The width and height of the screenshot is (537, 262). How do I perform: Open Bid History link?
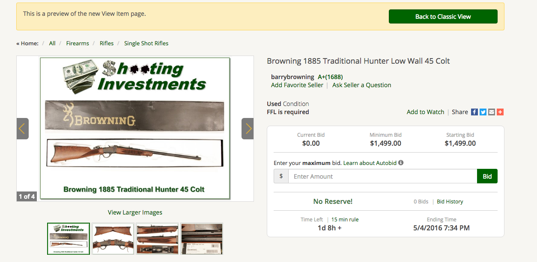point(450,201)
